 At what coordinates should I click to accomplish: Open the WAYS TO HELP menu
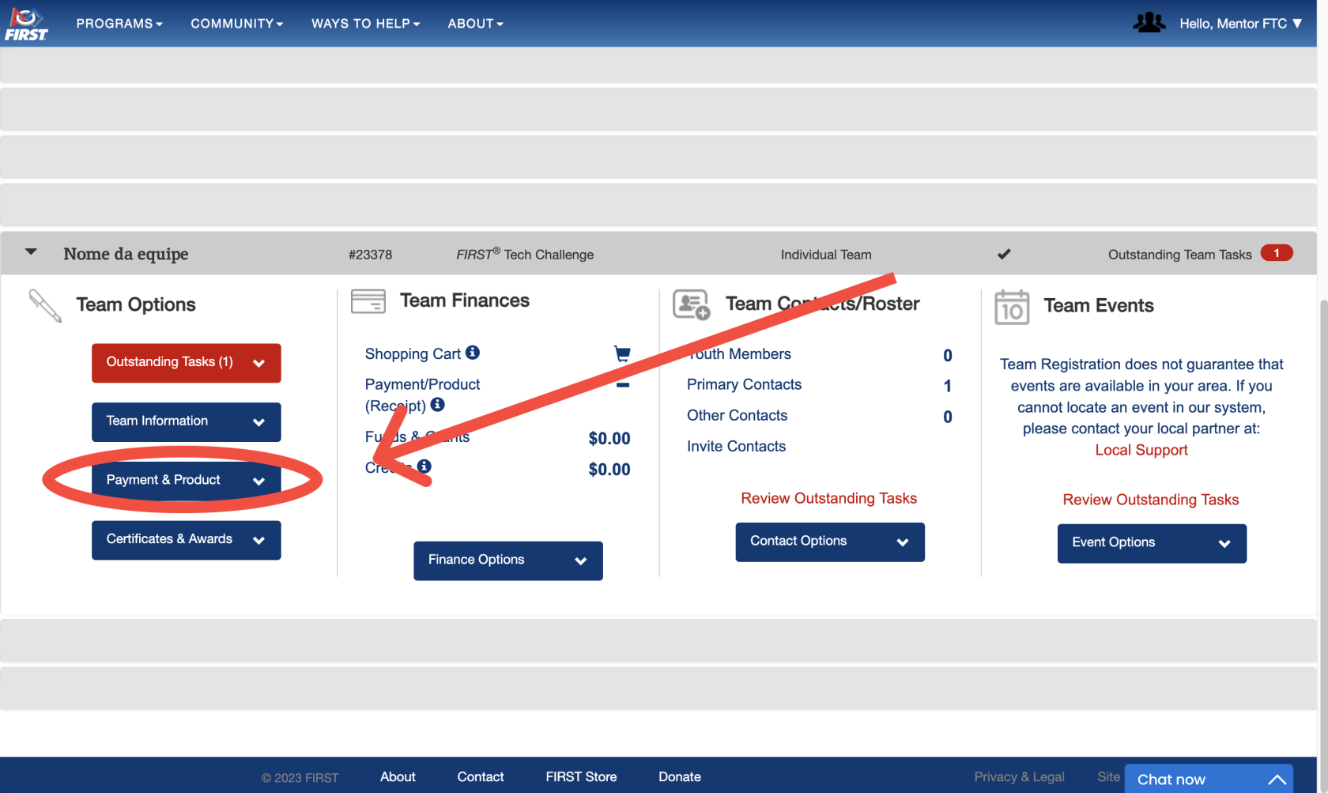pyautogui.click(x=365, y=24)
